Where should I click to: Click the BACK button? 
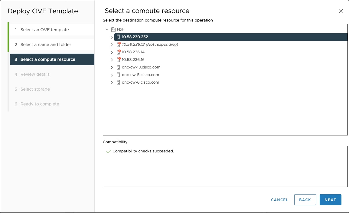coord(305,200)
